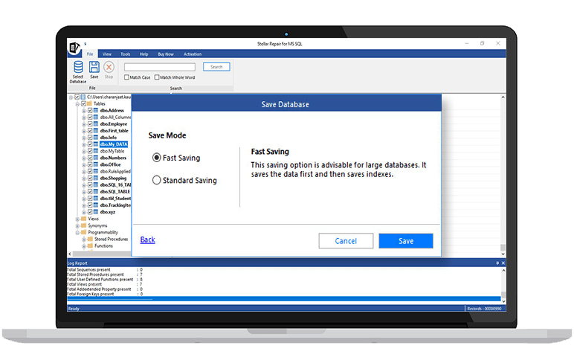Click the main pane vertical scrollbar thumb
Image resolution: width=574 pixels, height=363 pixels.
click(503, 247)
